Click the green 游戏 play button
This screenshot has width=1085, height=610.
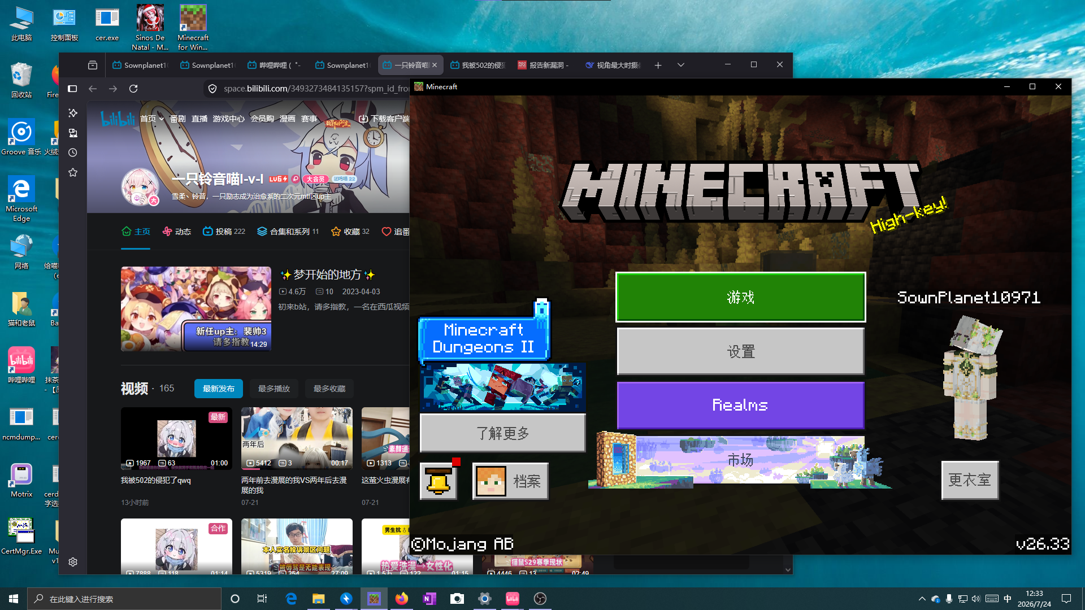(740, 297)
